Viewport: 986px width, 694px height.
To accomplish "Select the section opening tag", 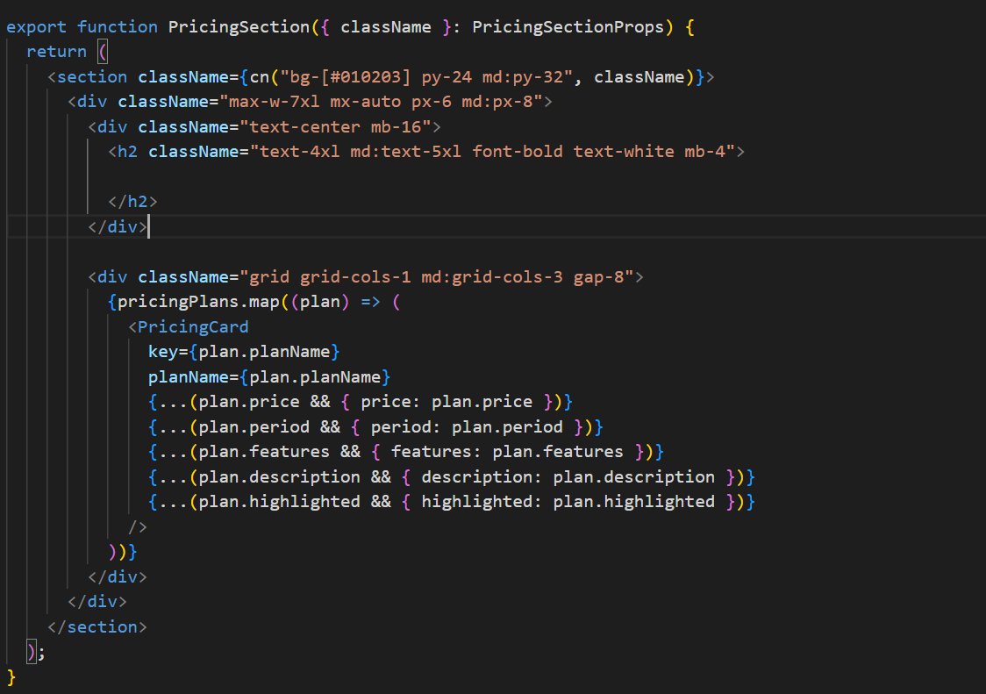I will coord(88,76).
